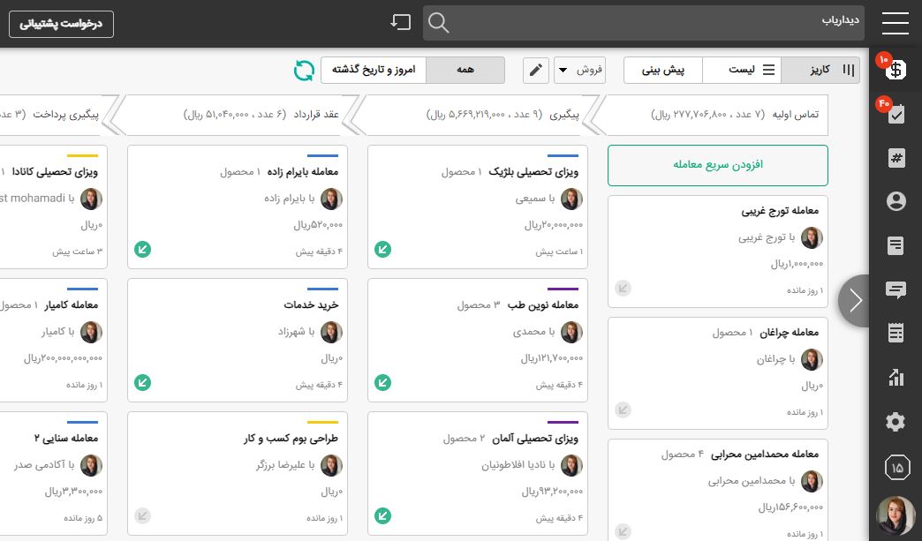Open the reports chart icon in sidebar
The image size is (922, 541).
coord(896,377)
